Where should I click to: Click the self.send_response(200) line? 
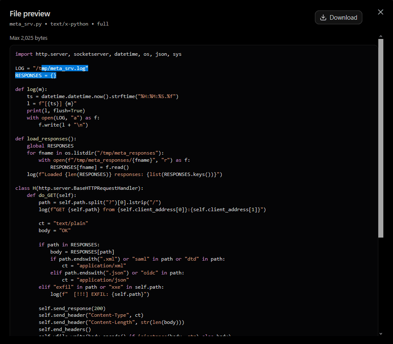point(72,308)
